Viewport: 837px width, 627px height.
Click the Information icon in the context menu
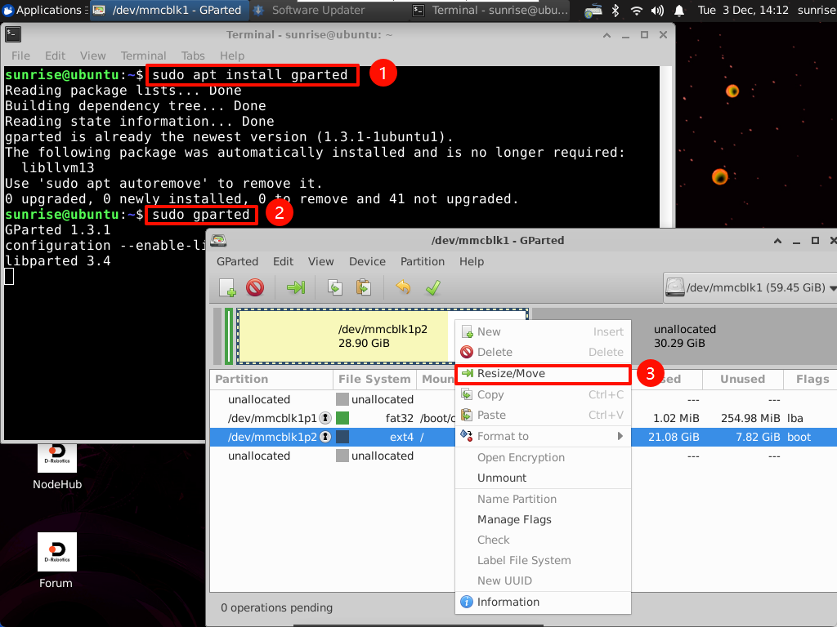click(x=467, y=602)
